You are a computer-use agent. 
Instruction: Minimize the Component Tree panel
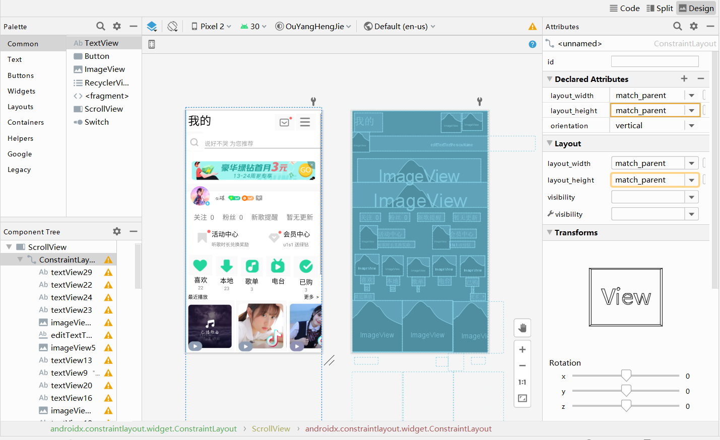[x=134, y=231]
